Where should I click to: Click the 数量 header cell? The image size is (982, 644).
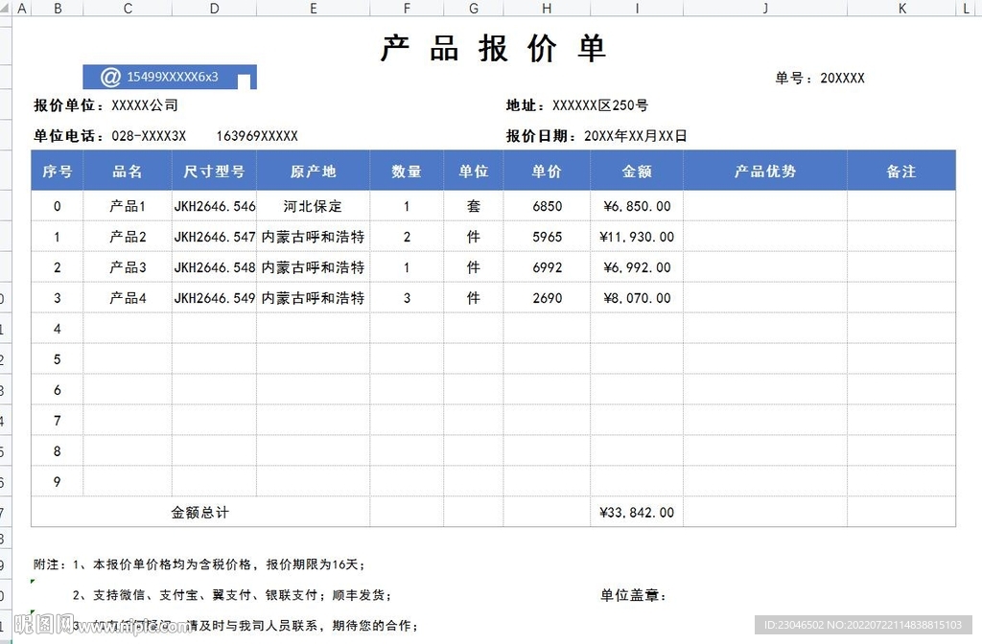pos(407,171)
